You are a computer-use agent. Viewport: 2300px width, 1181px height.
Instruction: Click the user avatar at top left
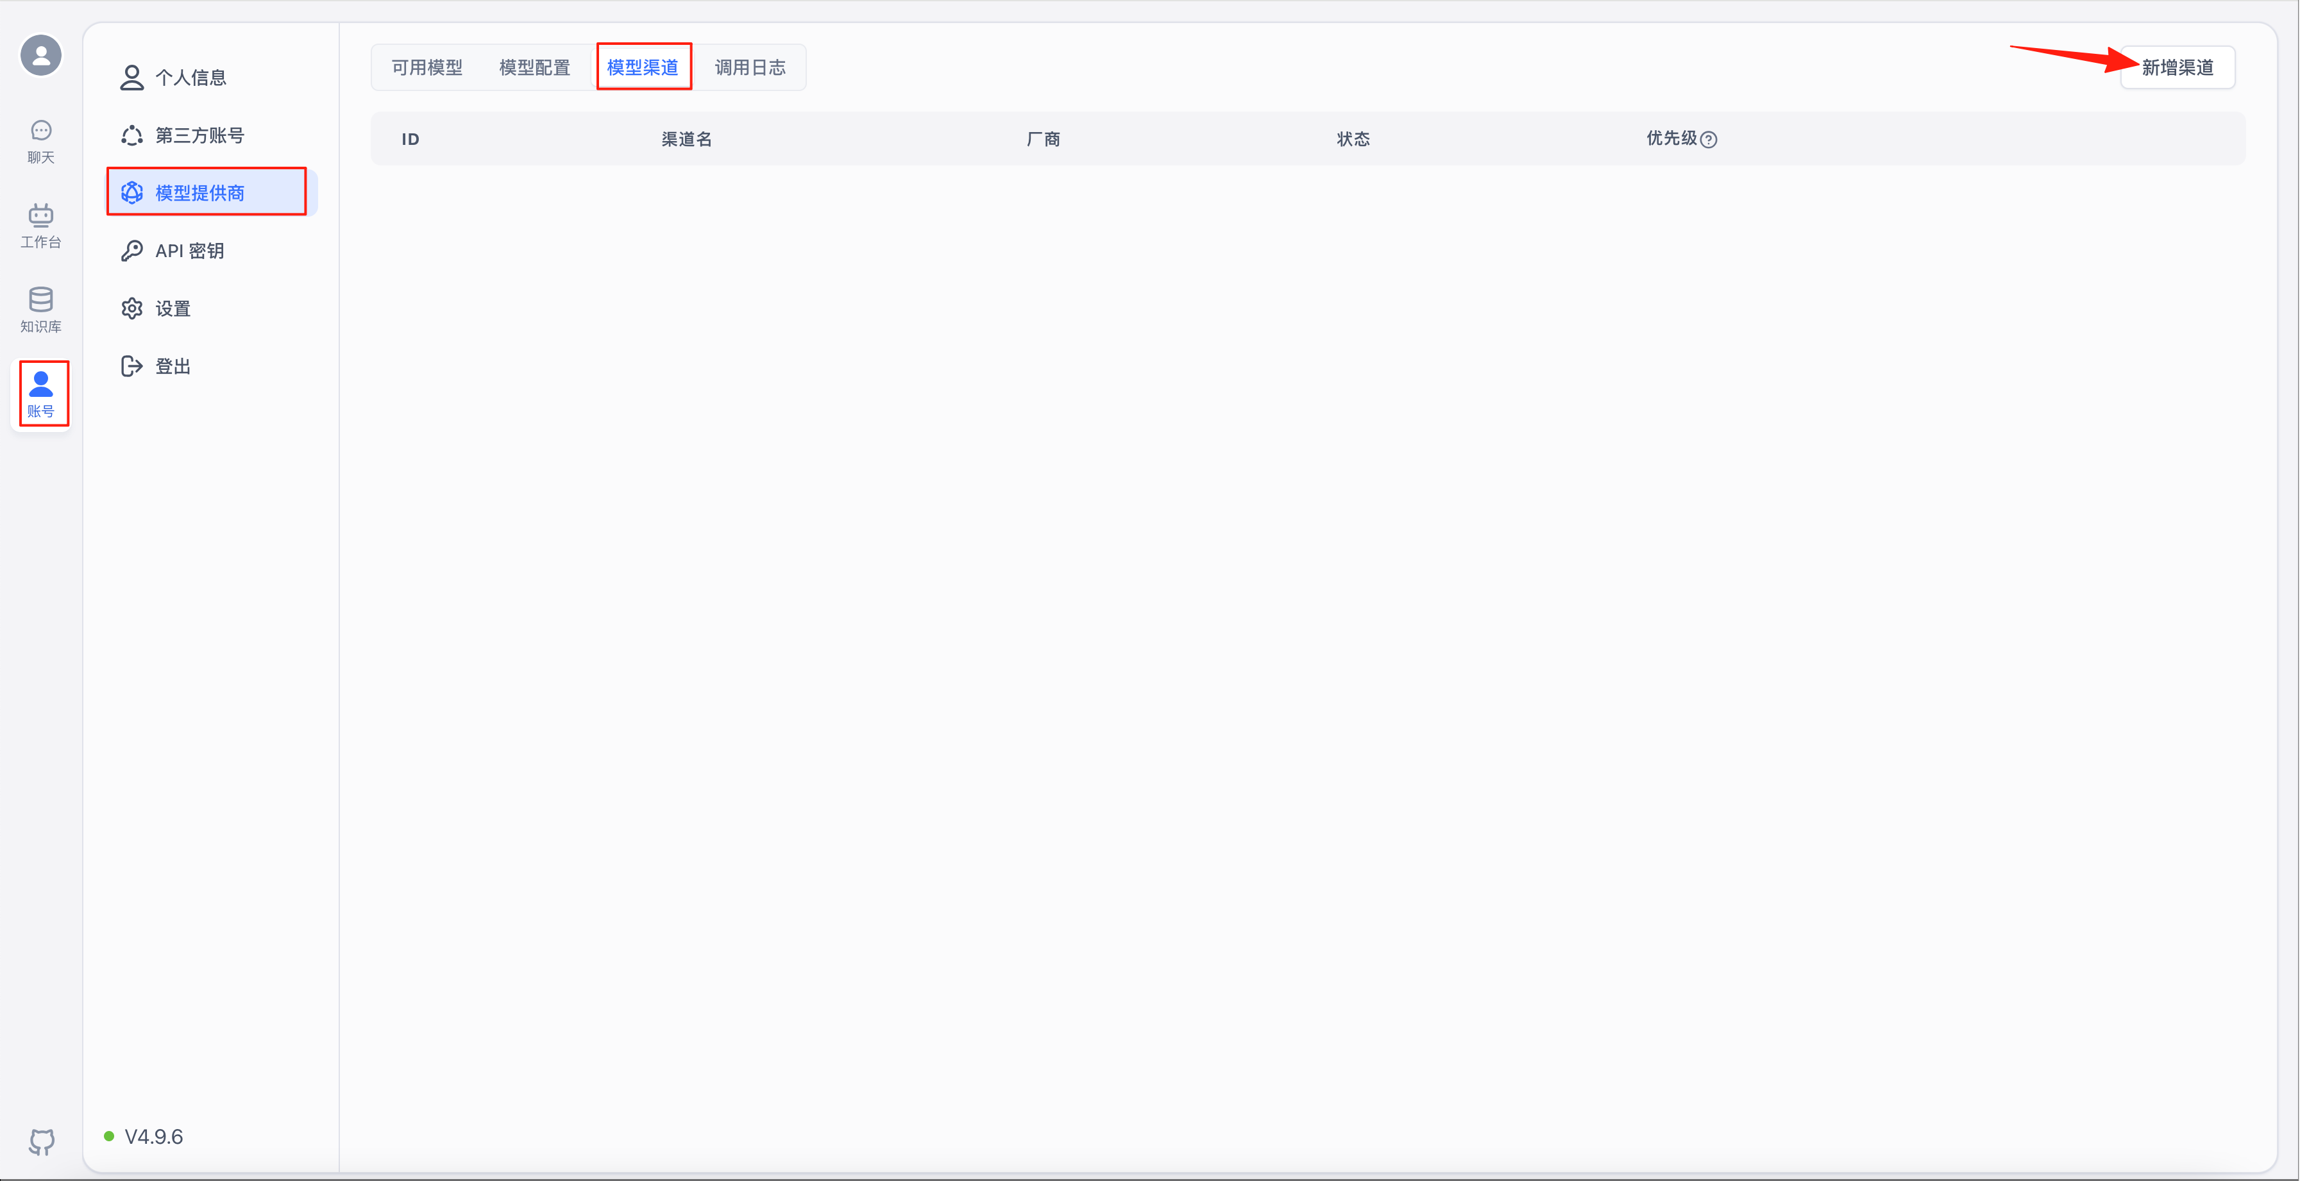[x=41, y=55]
